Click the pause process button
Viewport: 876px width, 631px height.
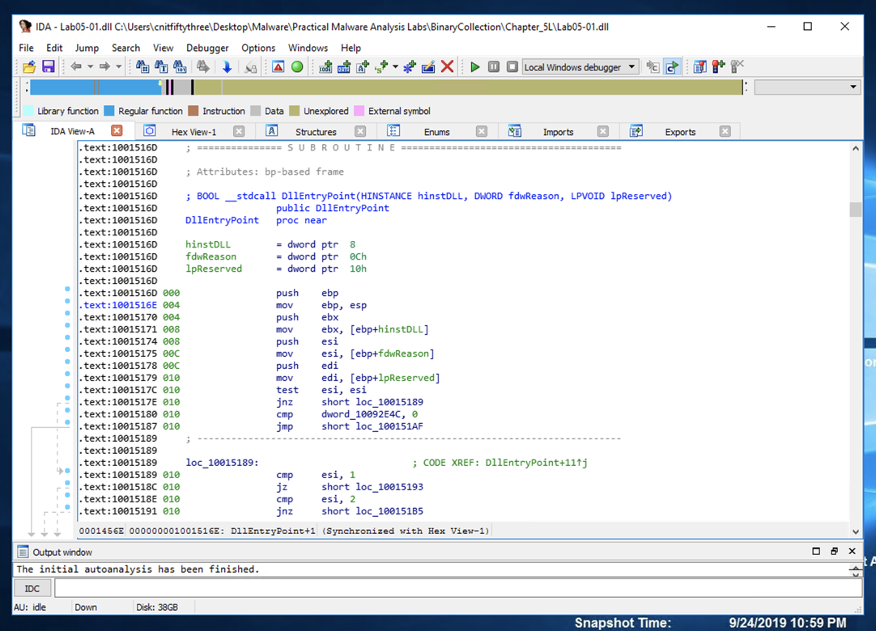click(493, 67)
